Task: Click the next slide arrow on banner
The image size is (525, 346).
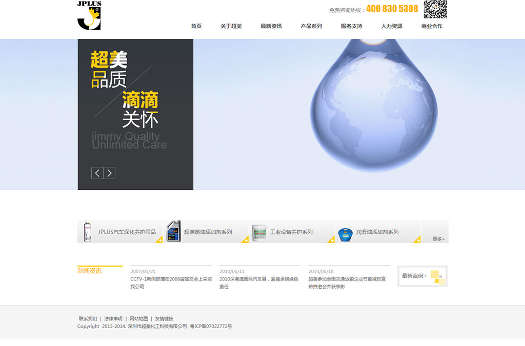Action: pos(109,173)
